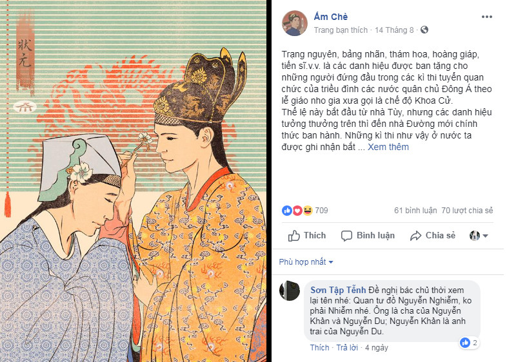The width and height of the screenshot is (507, 362).
Task: Toggle the Thích like button on the post
Action: pyautogui.click(x=307, y=236)
